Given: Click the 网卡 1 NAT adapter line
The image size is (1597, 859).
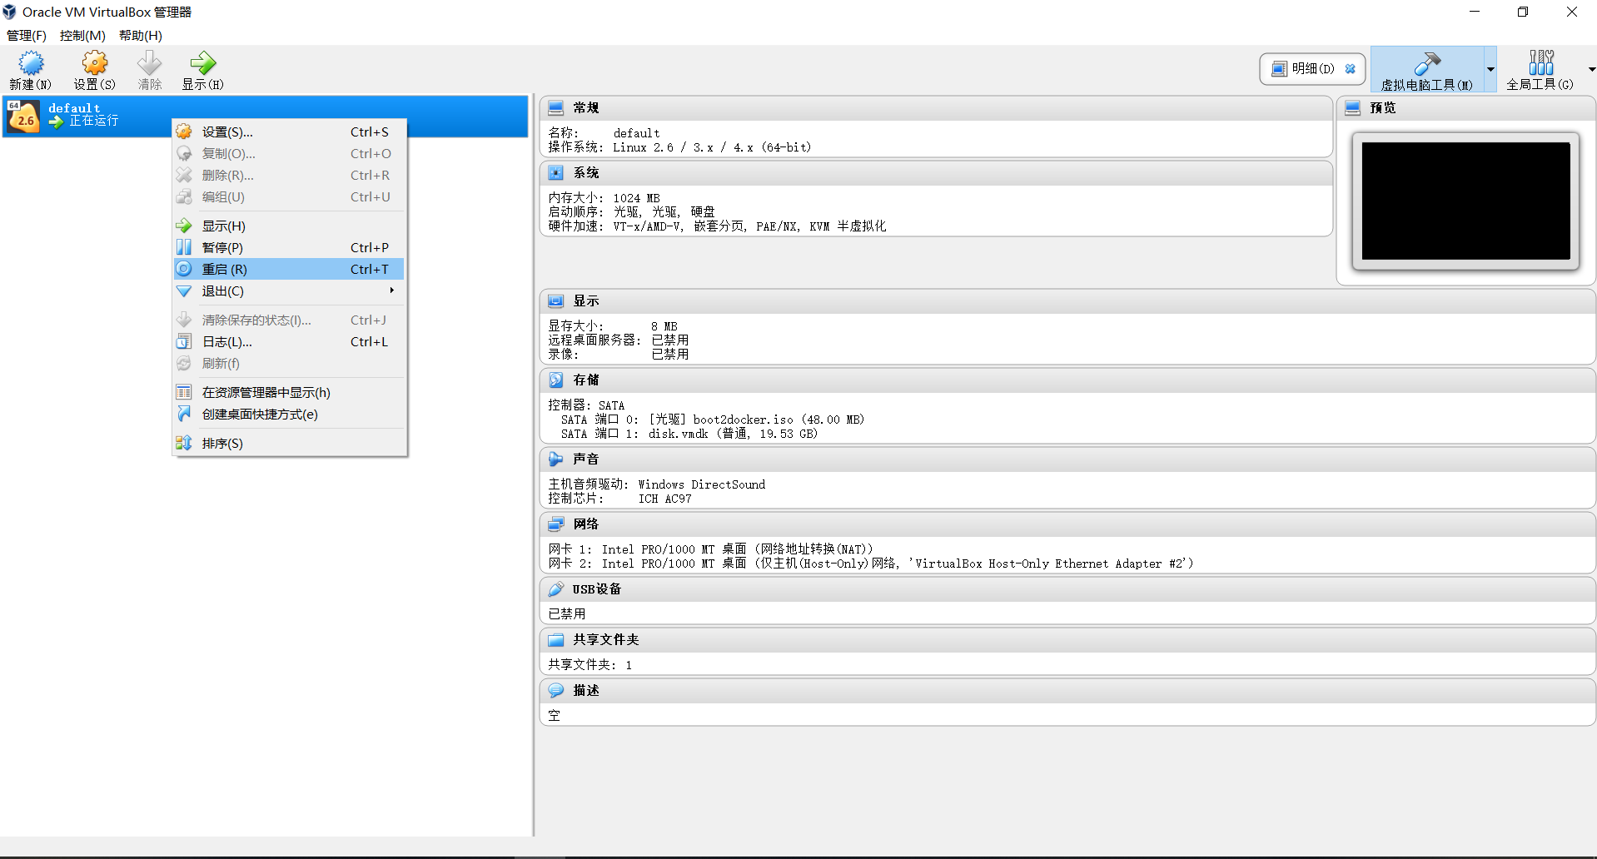Looking at the screenshot, I should click(x=710, y=549).
